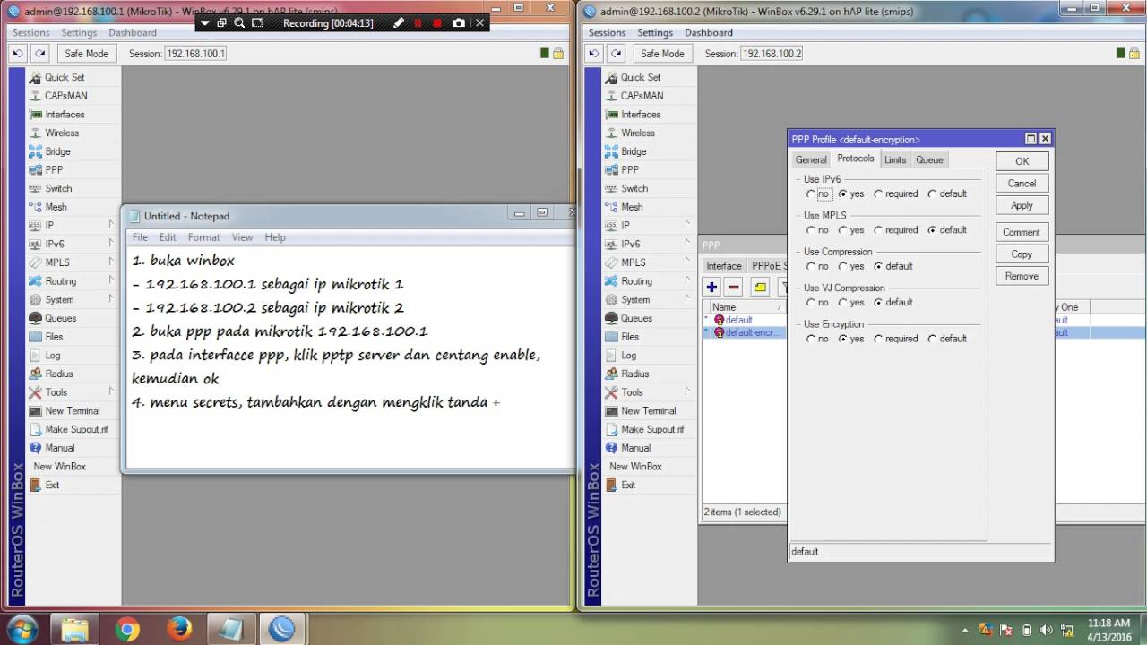Switch to Limits tab in PPP Profile
This screenshot has height=645, width=1147.
click(x=895, y=159)
